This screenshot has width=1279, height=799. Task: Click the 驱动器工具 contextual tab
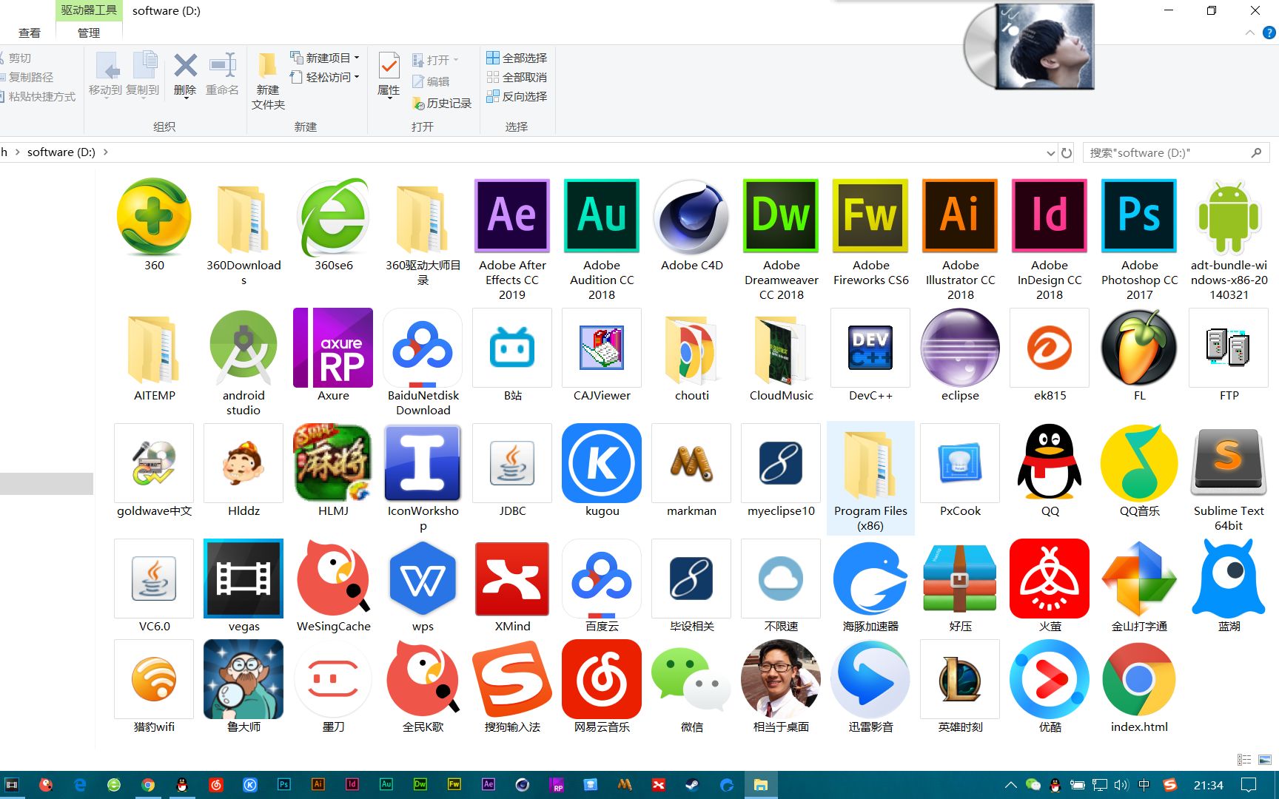pyautogui.click(x=88, y=10)
